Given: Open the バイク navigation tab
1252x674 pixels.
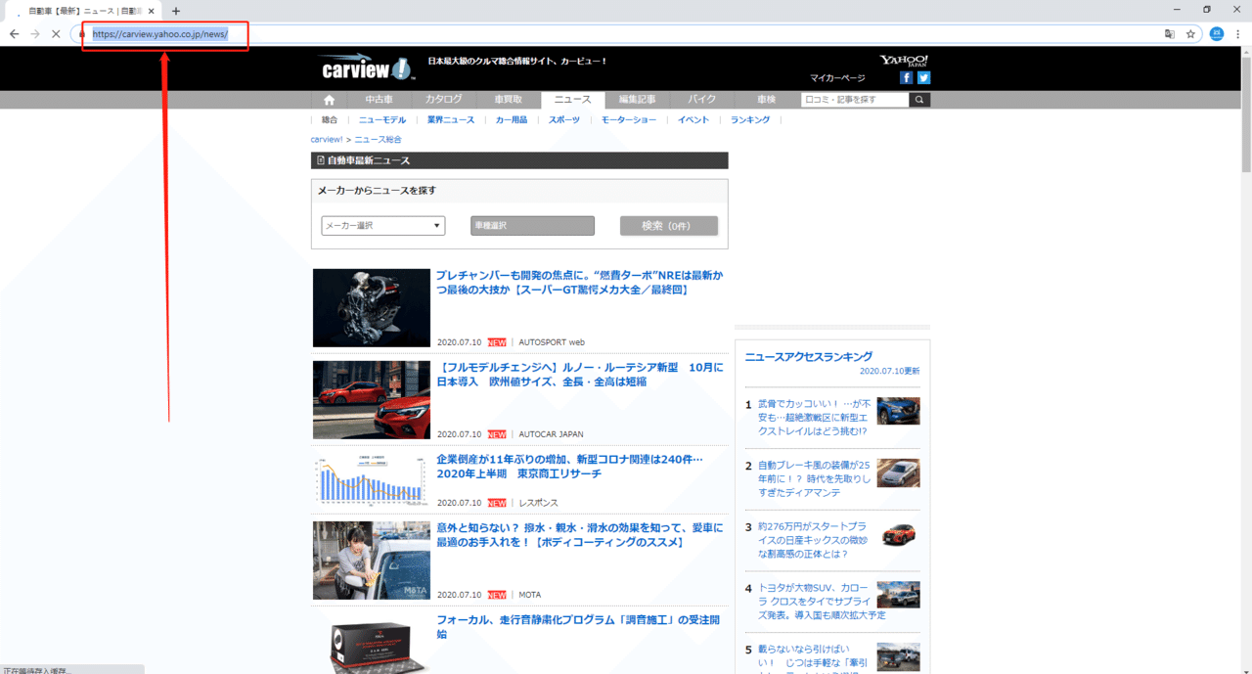Looking at the screenshot, I should [x=702, y=100].
